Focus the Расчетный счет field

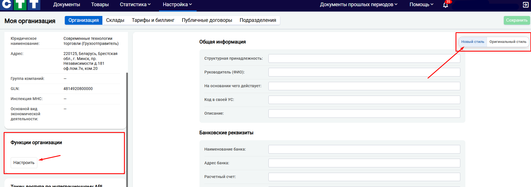(364, 177)
